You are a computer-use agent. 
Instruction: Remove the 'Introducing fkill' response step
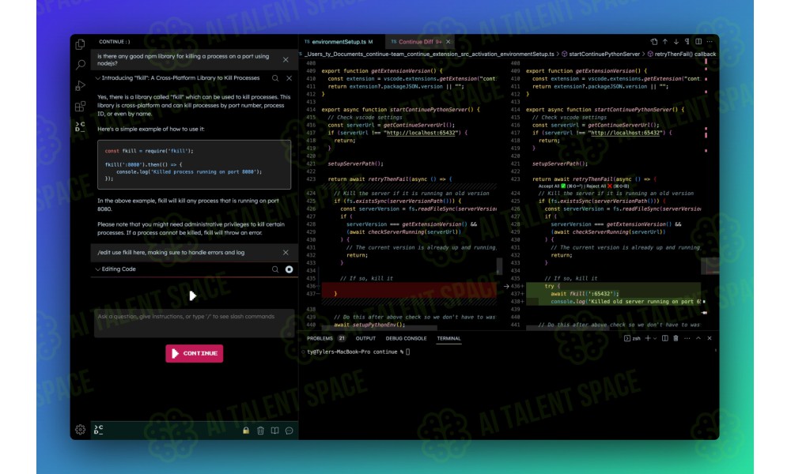coord(289,78)
